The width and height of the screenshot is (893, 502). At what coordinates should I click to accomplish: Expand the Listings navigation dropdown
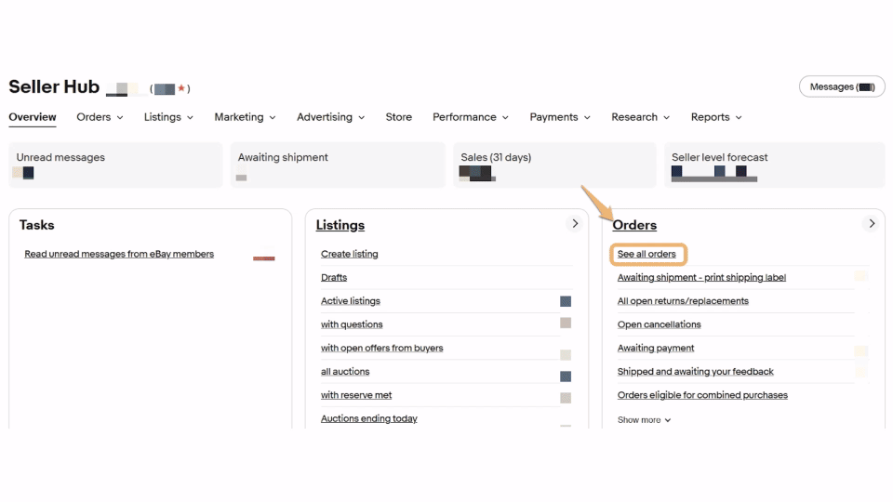pos(168,117)
